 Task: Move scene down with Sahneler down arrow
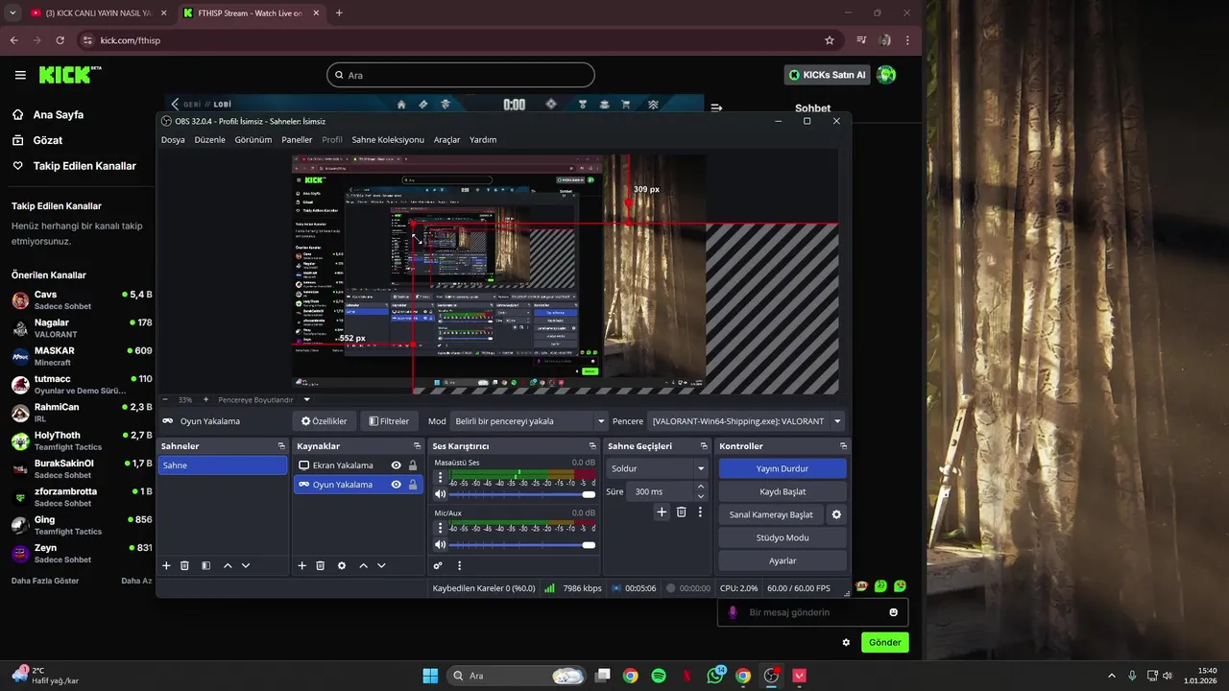tap(246, 566)
